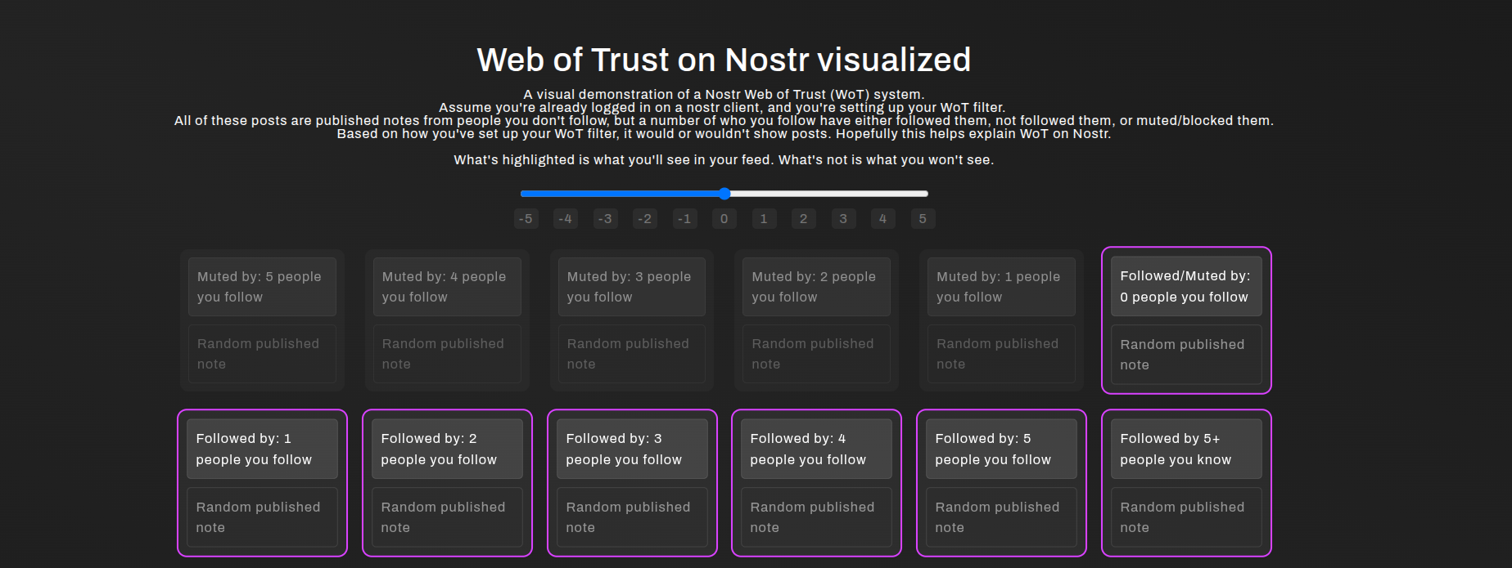Click 'Followed by 5+ people you know'
The width and height of the screenshot is (1512, 568).
point(1186,449)
